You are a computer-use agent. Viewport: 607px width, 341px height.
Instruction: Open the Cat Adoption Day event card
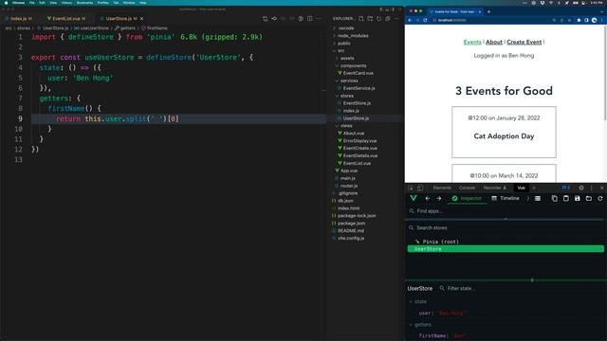pos(504,133)
